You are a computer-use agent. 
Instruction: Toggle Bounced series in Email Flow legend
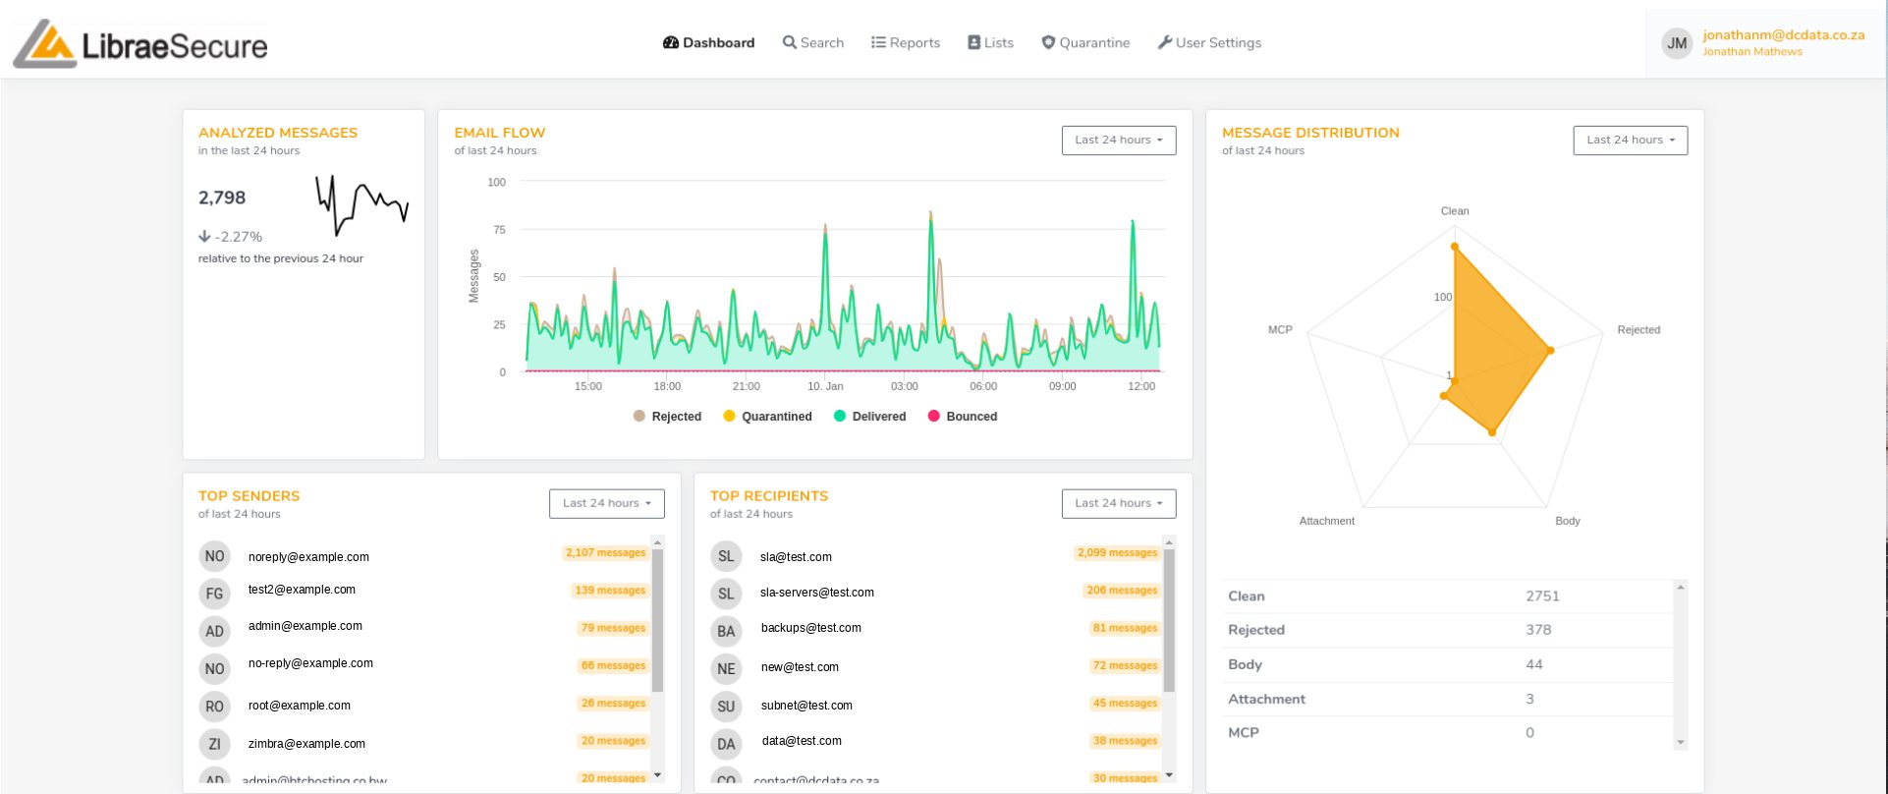tap(963, 417)
